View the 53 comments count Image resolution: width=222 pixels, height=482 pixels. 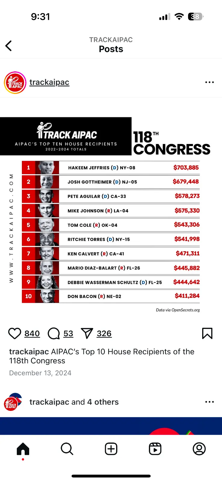pos(68,333)
